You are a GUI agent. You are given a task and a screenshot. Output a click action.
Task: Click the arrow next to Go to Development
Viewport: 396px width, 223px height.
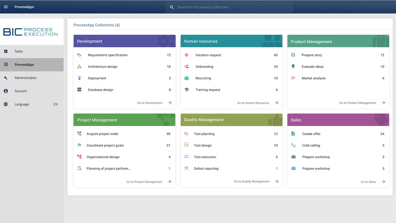[170, 103]
